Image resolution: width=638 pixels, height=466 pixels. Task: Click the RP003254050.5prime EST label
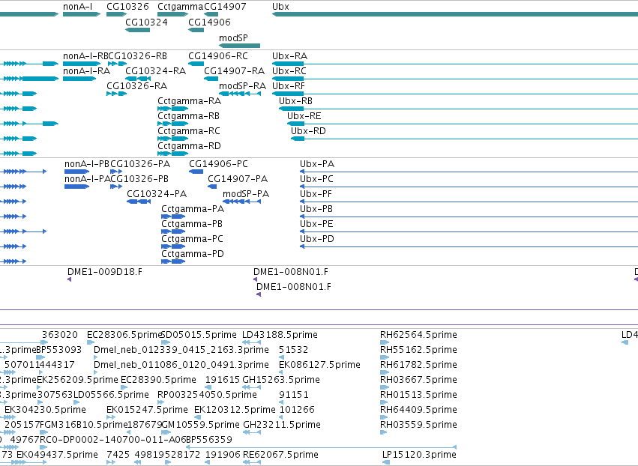(x=208, y=396)
